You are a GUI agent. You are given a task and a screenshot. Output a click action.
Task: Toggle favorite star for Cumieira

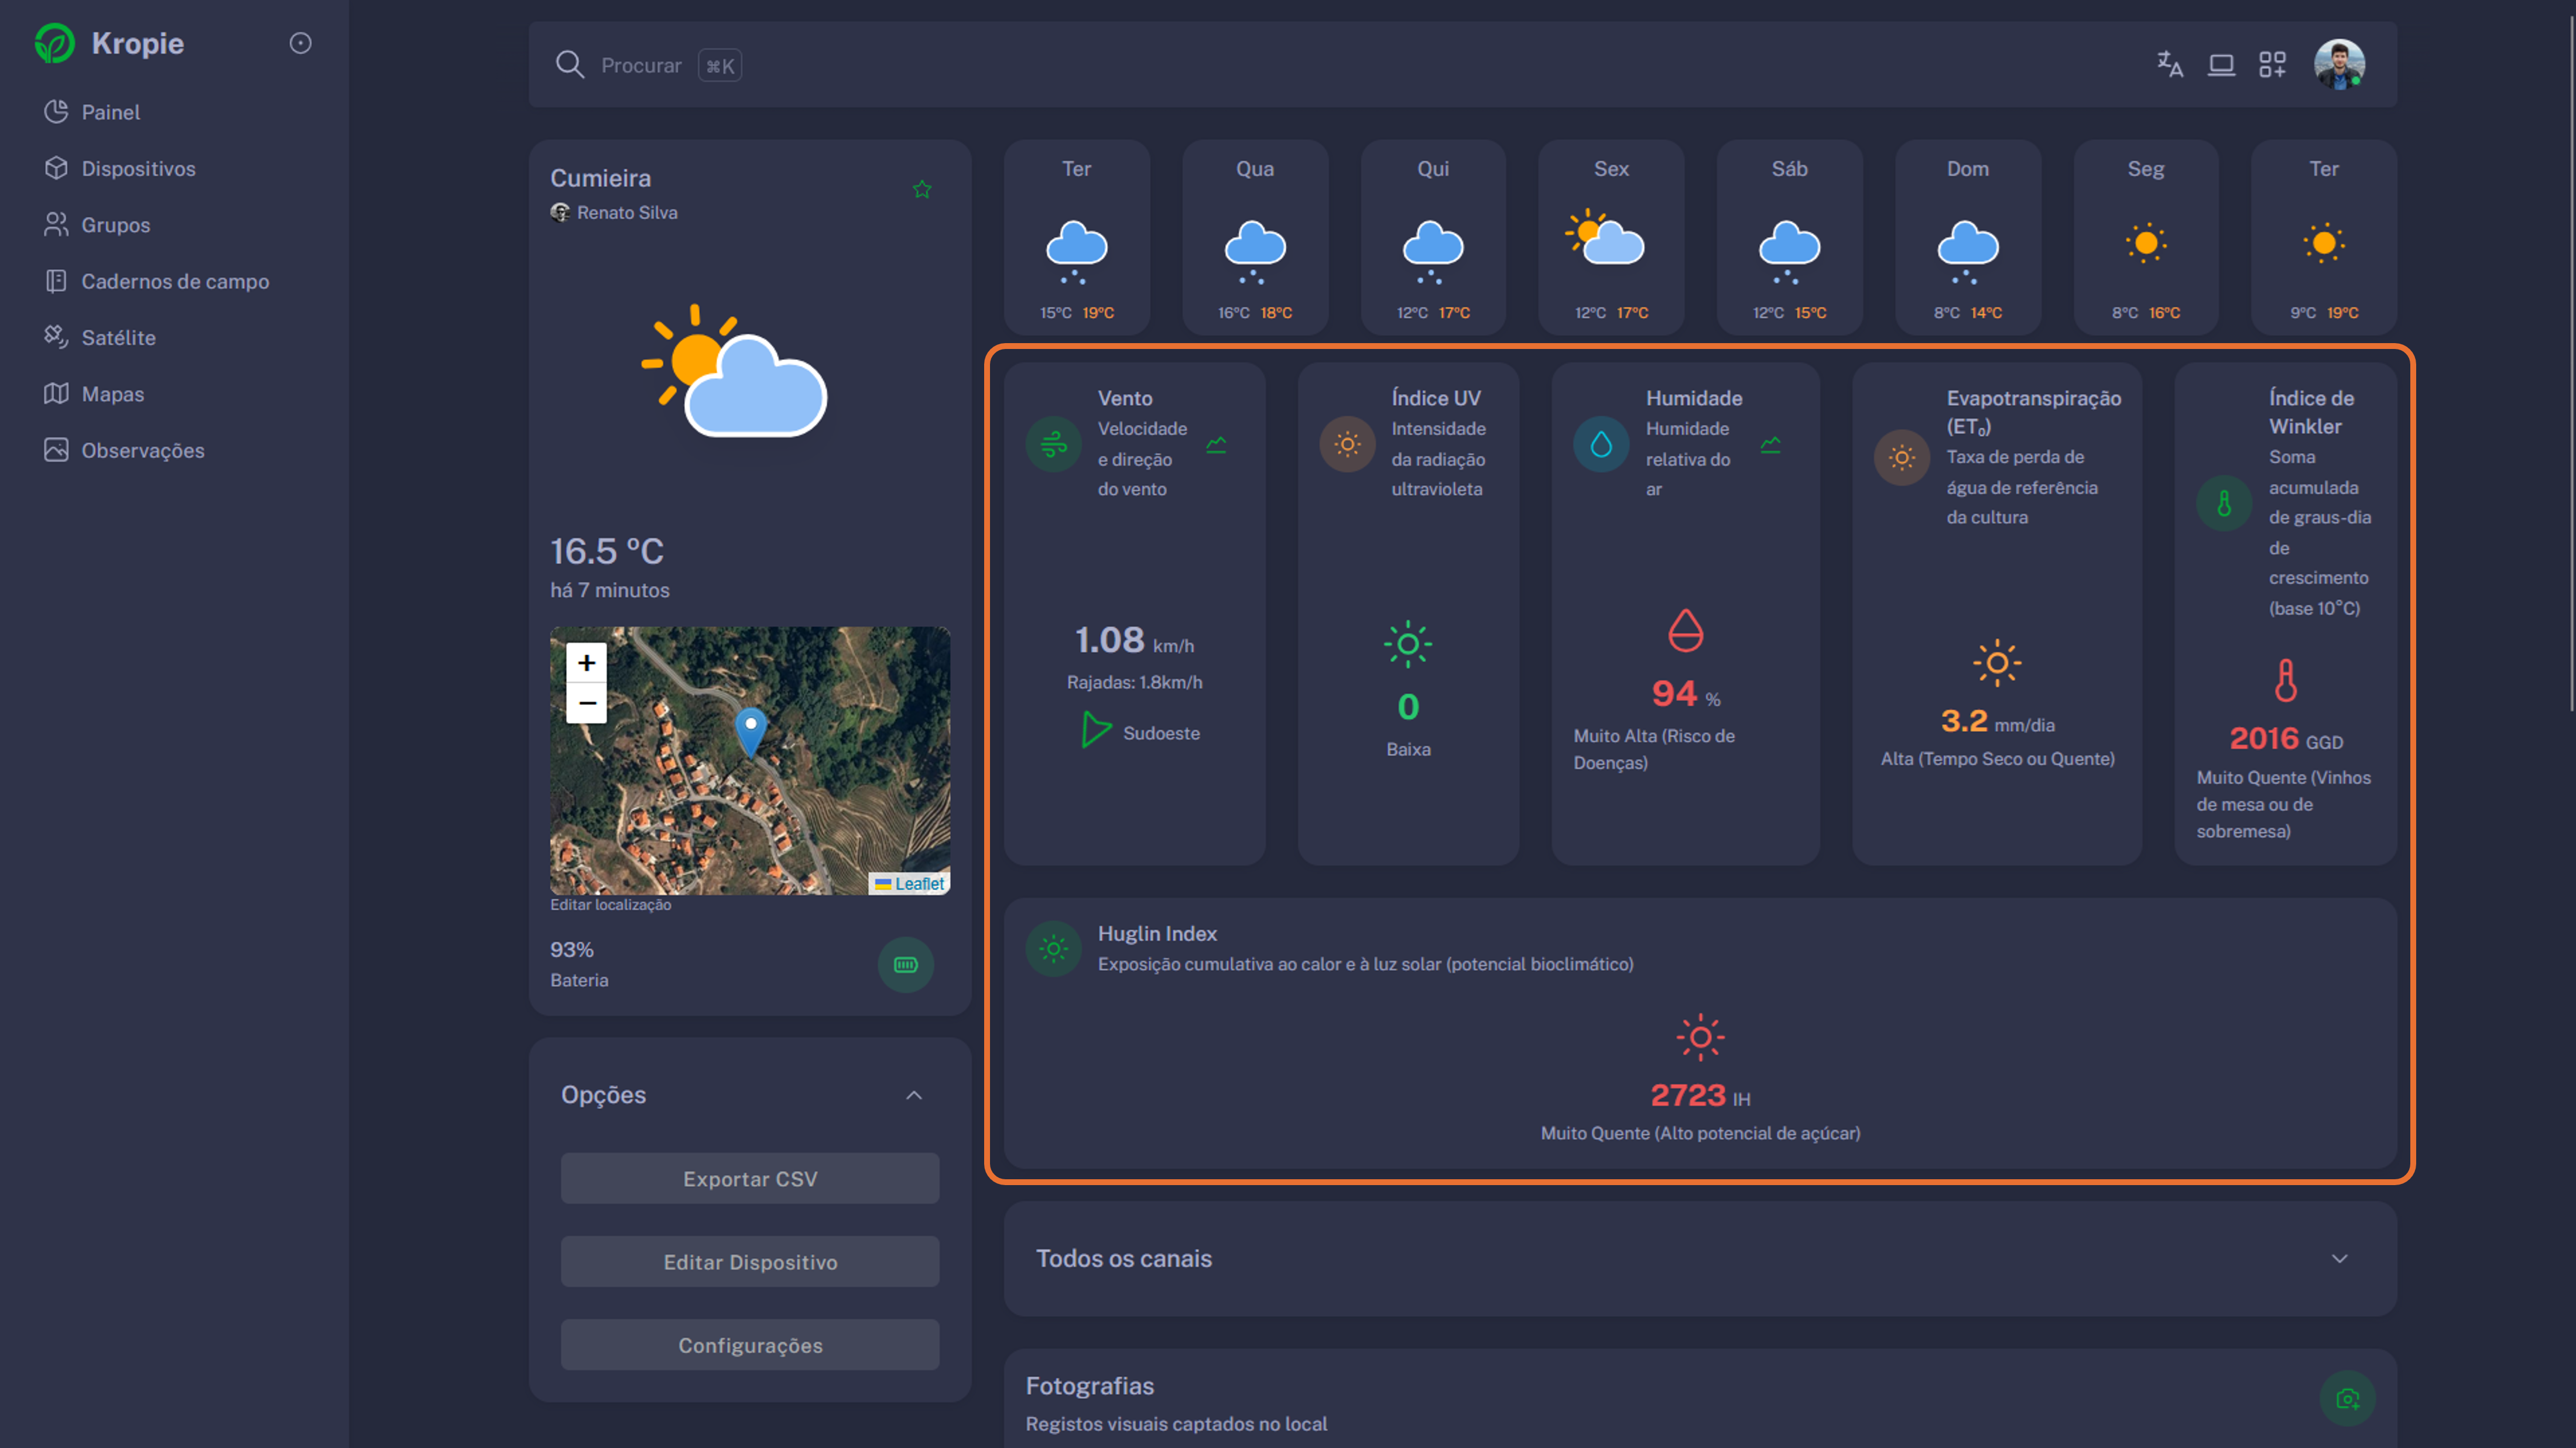click(922, 189)
